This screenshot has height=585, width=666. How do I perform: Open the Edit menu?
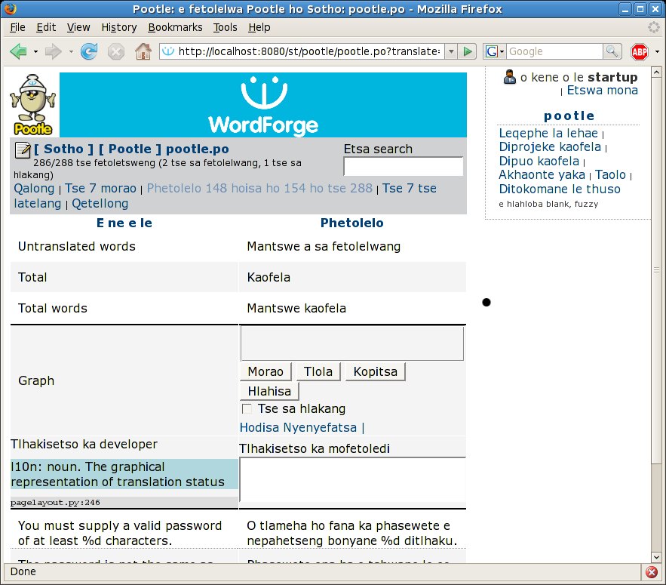46,27
